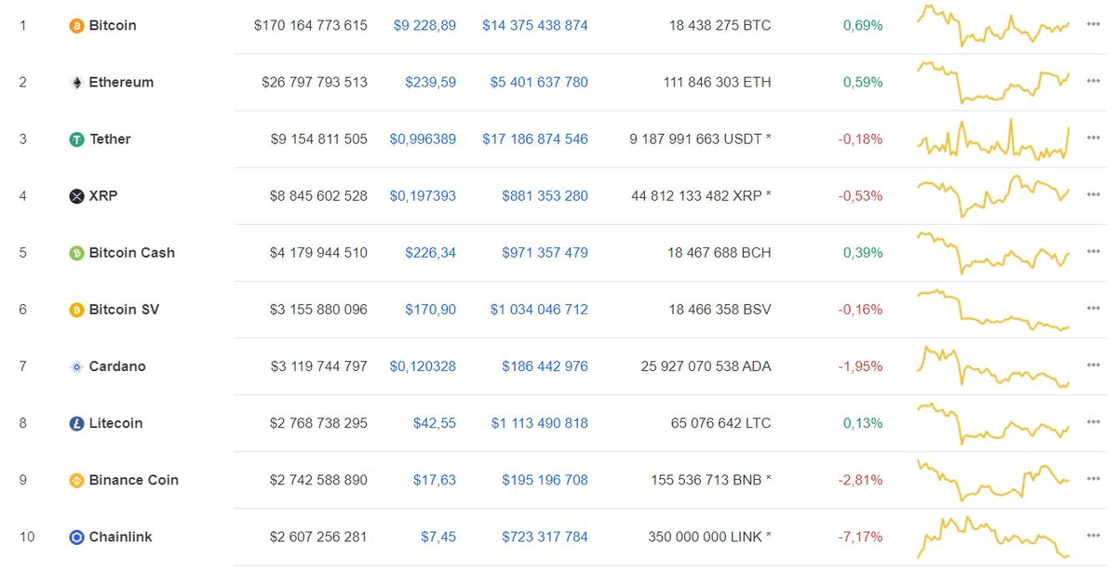1117x570 pixels.
Task: Open the XRP 7-day sparkline chart
Action: 993,195
